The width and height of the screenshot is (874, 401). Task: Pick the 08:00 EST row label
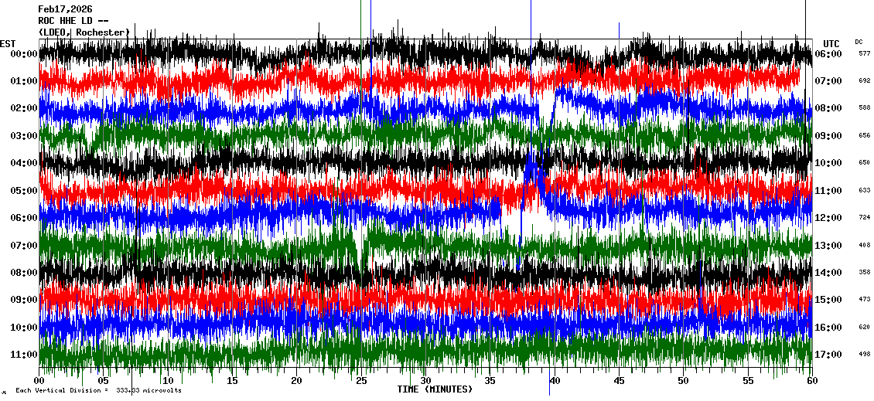[x=24, y=272]
